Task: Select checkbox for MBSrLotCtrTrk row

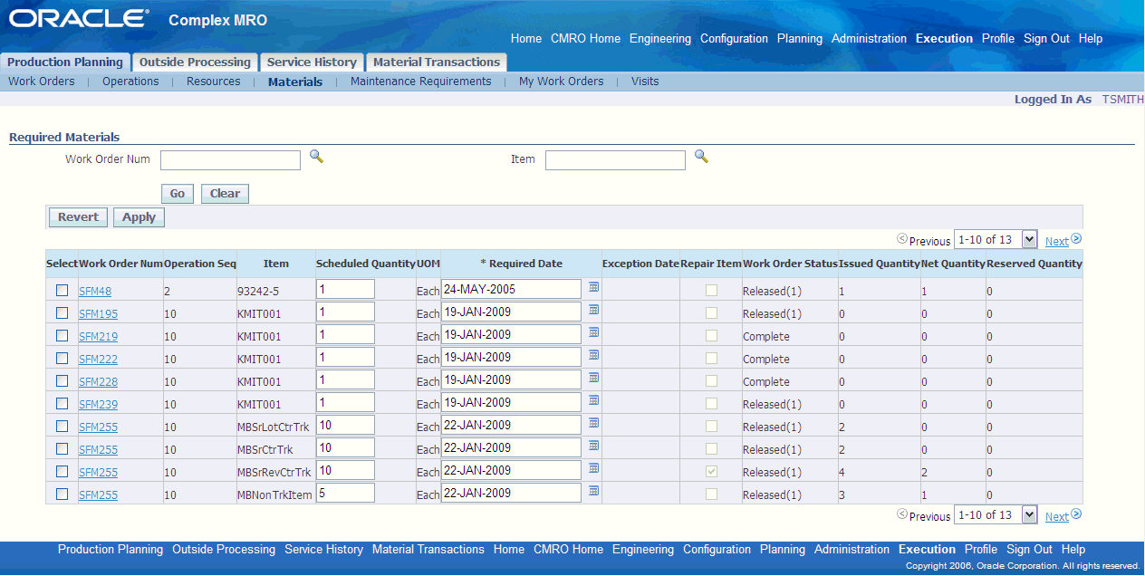Action: (x=62, y=426)
